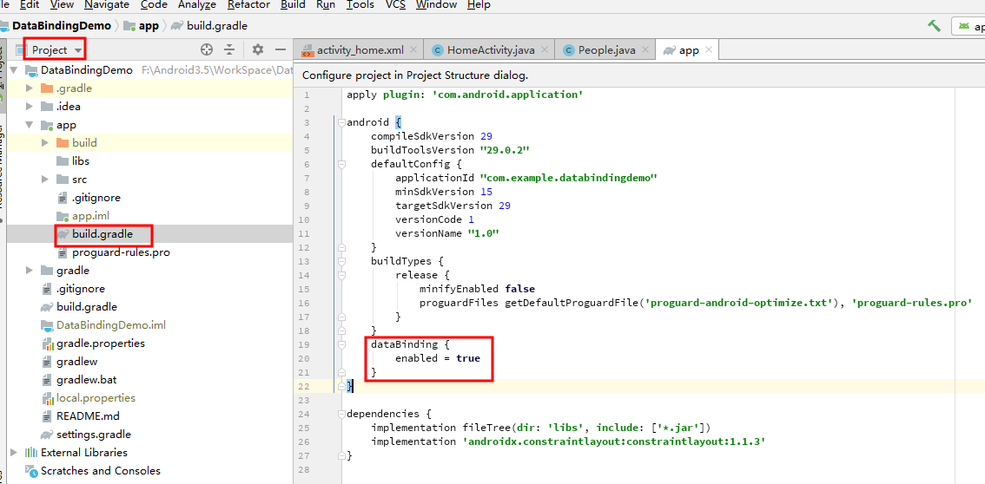Screen dimensions: 985x484
Task: Click the Make Project hammer icon
Action: (x=934, y=26)
